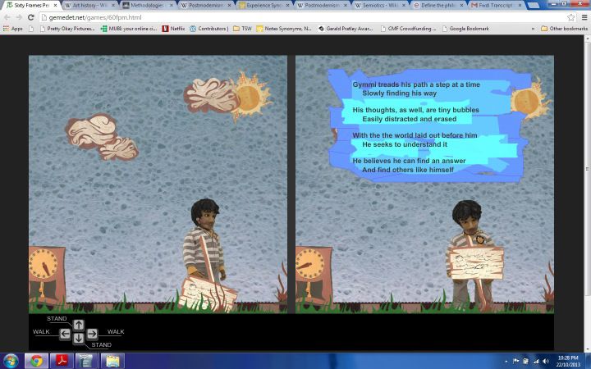Switch to the Semiotics Wikipedia tab

coord(381,5)
